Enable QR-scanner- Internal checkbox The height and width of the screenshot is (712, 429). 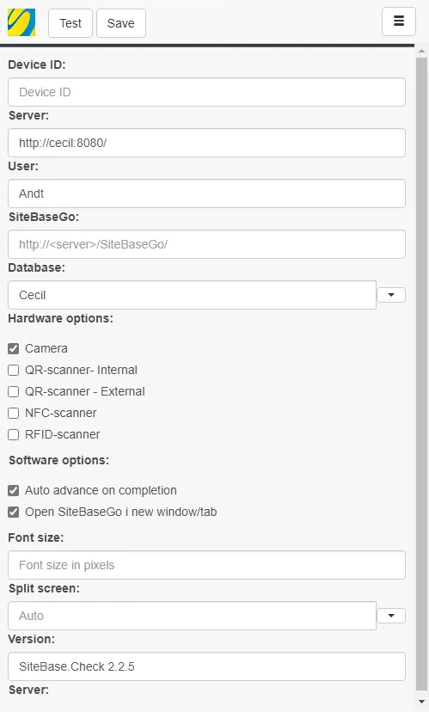14,370
